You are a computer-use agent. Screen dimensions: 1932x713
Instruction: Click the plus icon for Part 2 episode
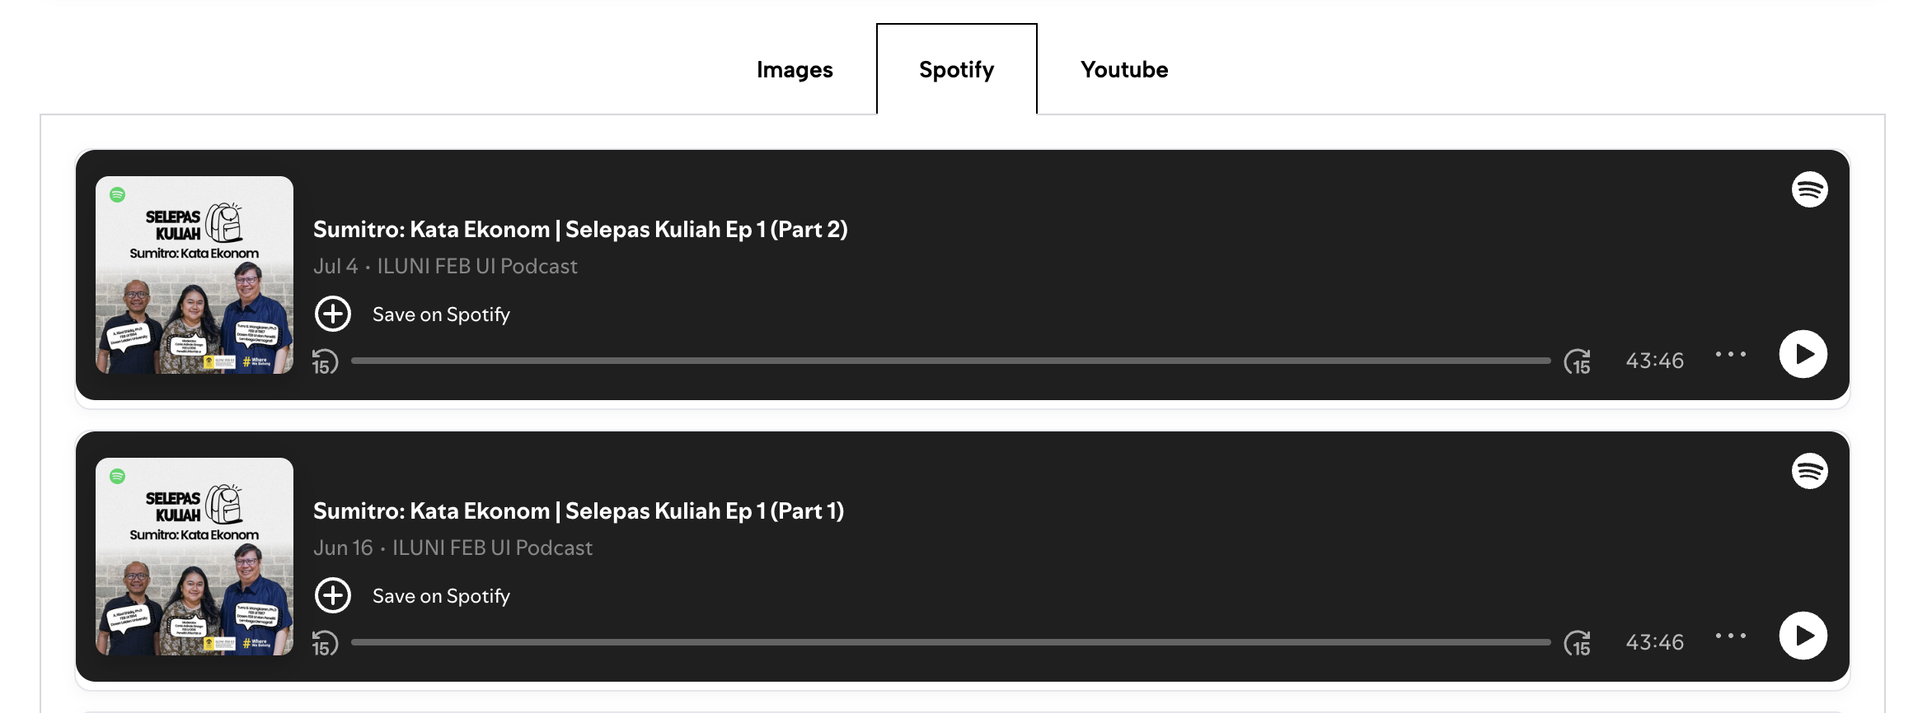(333, 314)
